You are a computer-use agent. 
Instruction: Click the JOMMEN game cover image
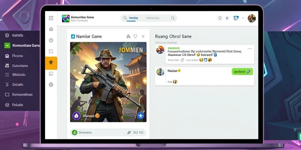click(x=108, y=82)
